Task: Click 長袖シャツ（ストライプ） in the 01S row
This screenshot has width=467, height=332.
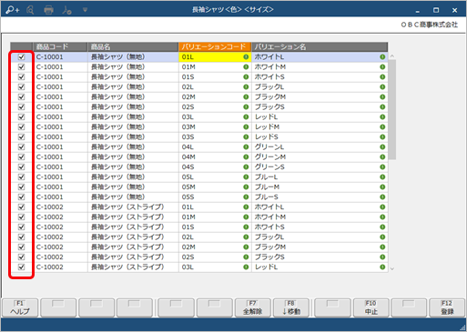Action: click(133, 227)
